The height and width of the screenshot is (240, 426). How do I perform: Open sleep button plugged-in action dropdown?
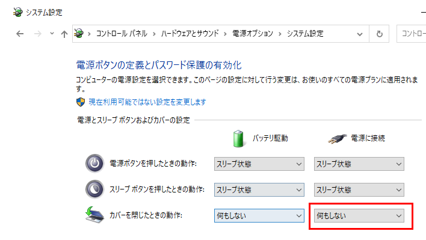[x=359, y=189]
